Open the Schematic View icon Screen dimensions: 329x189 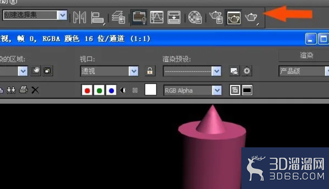pos(174,17)
